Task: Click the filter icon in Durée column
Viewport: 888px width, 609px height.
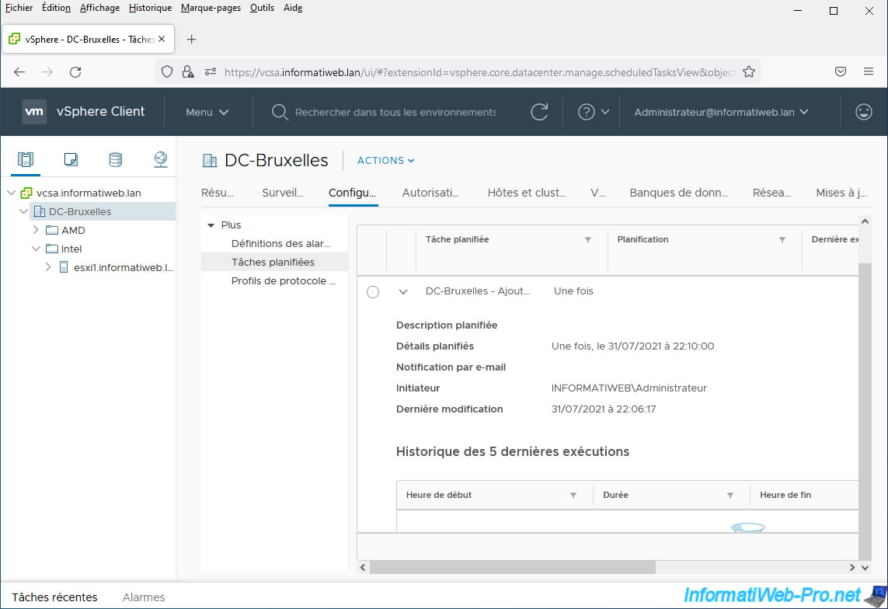Action: 730,496
